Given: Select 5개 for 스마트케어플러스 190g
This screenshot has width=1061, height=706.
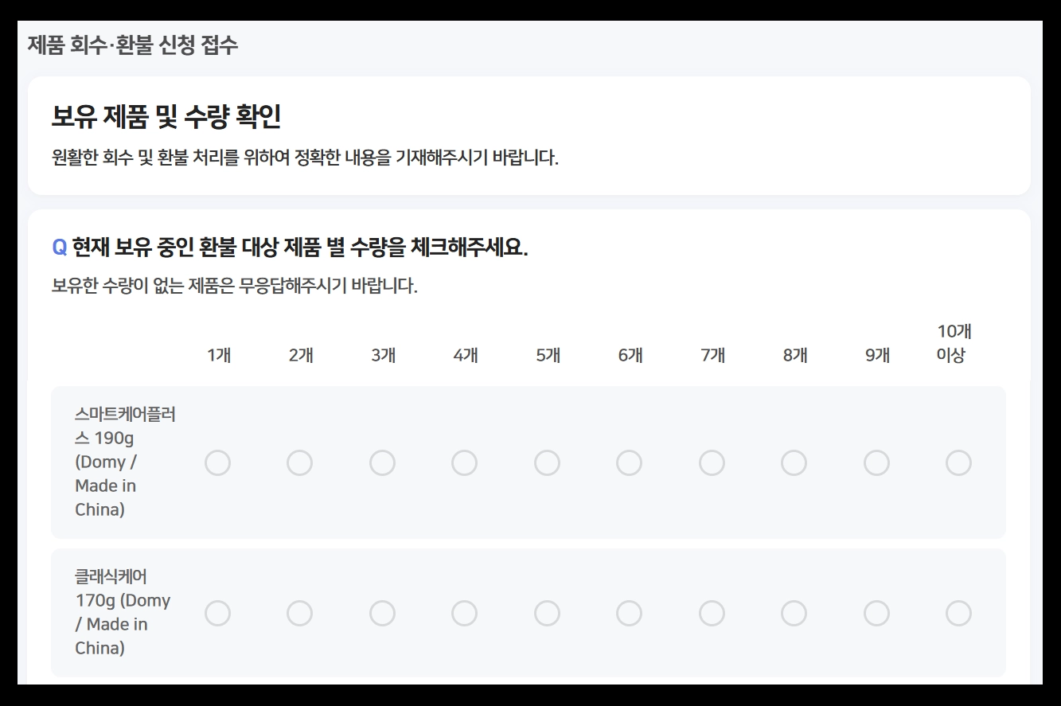Looking at the screenshot, I should (547, 462).
